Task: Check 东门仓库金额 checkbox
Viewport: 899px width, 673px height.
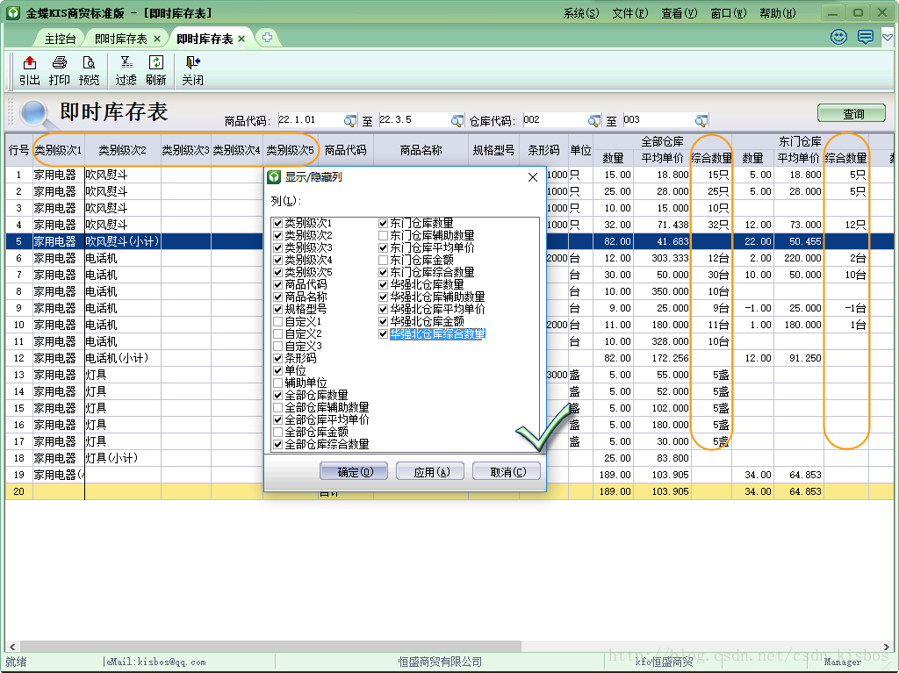Action: coord(383,261)
